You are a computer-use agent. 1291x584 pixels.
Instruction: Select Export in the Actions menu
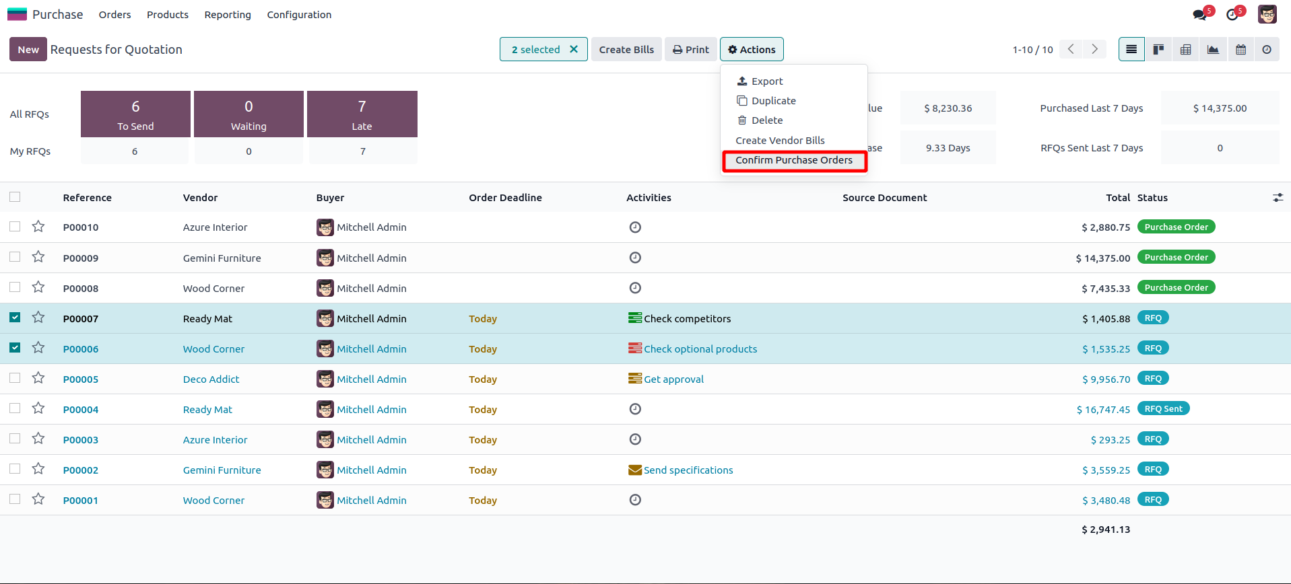766,81
